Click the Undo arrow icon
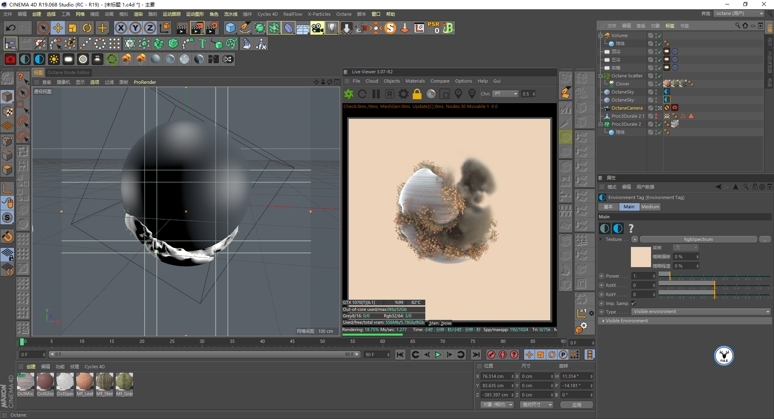The image size is (774, 419). [x=11, y=28]
